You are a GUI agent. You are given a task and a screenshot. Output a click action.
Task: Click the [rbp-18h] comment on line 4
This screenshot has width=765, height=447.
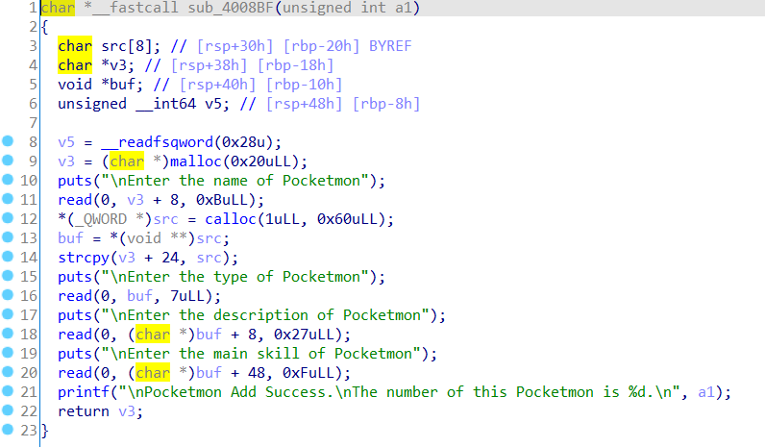coord(295,65)
